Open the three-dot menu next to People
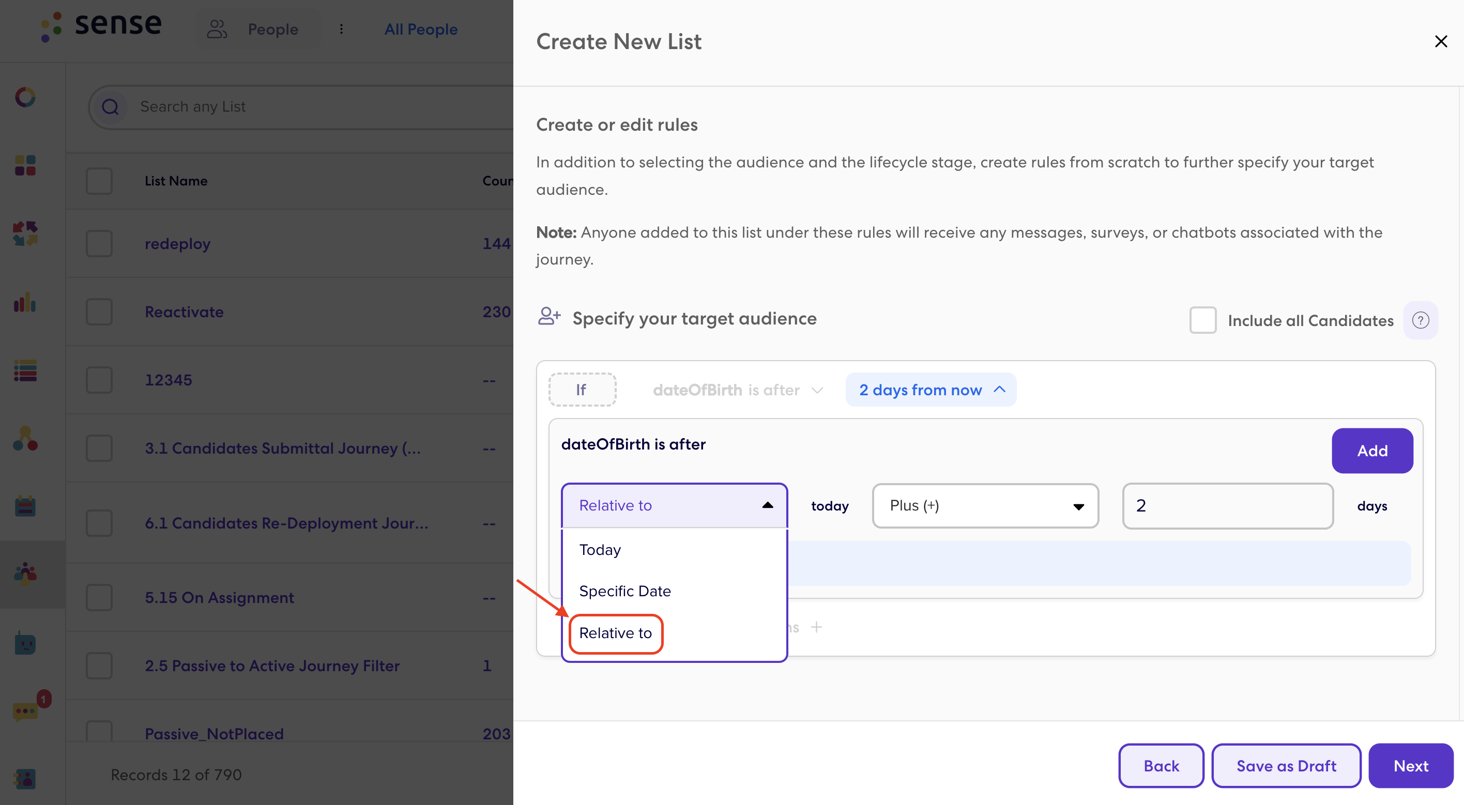This screenshot has width=1464, height=805. click(x=341, y=29)
